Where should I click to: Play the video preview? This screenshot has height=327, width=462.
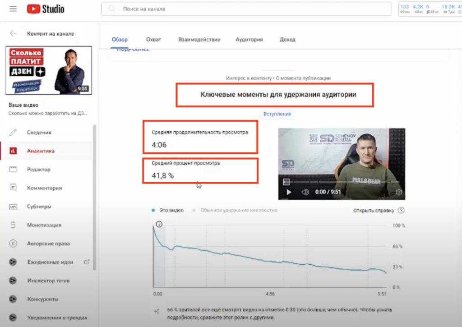coord(289,192)
